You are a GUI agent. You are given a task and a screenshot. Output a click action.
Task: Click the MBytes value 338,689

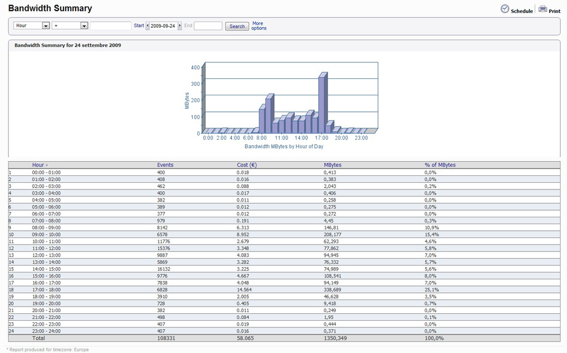click(332, 289)
